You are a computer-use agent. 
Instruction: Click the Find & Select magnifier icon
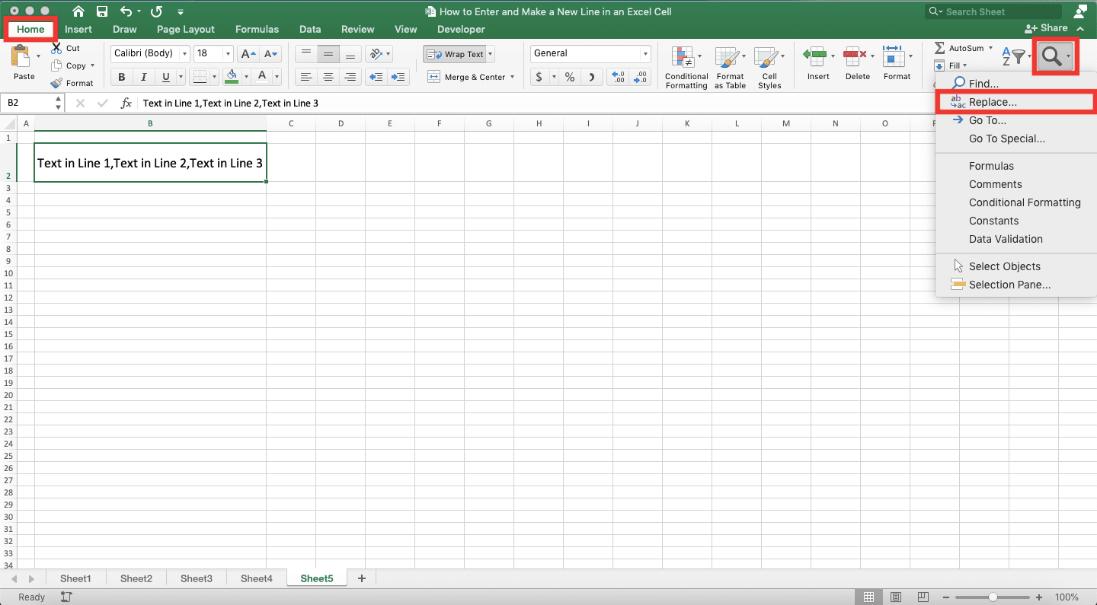(1051, 56)
